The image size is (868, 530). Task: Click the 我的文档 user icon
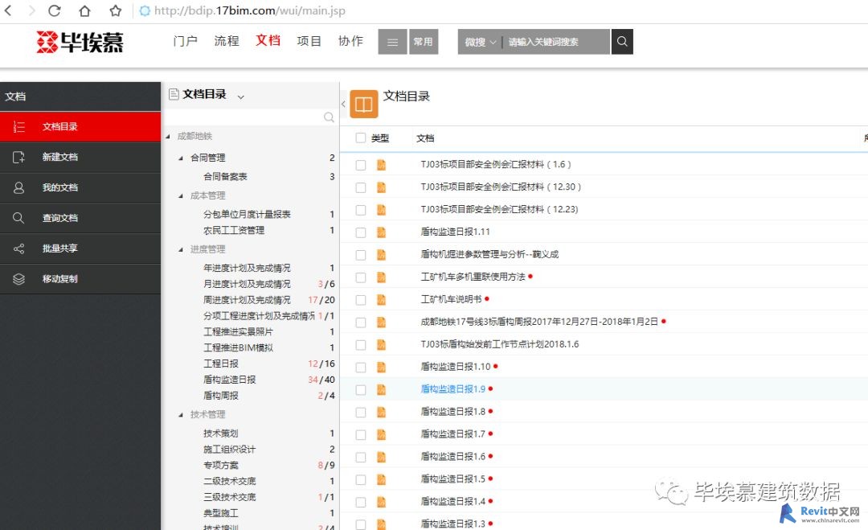pos(18,187)
